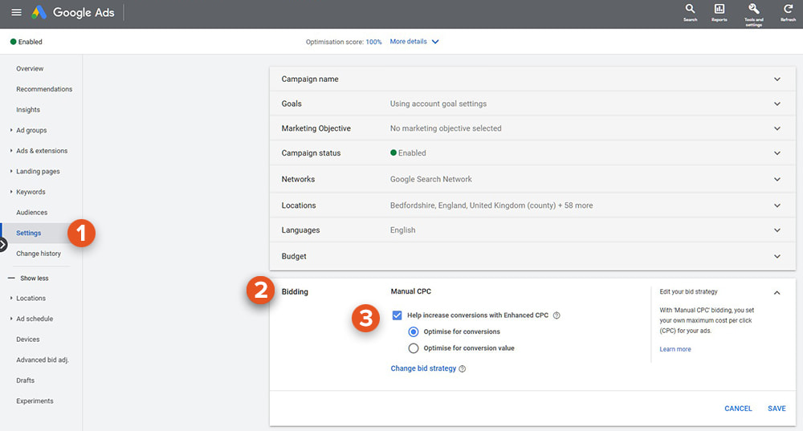This screenshot has height=431, width=803.
Task: Click the 'English' language value
Action: click(402, 230)
